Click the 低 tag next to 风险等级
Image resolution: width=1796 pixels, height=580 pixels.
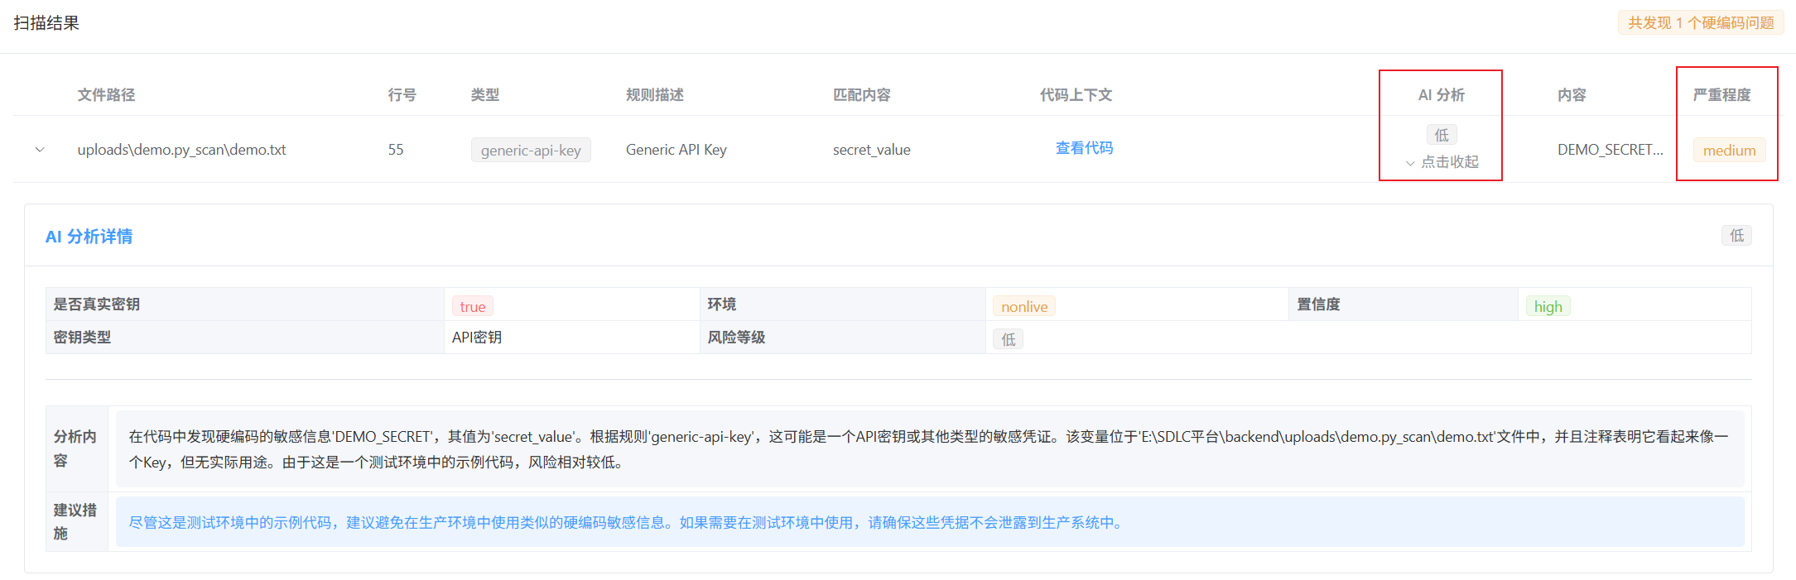pos(1008,339)
